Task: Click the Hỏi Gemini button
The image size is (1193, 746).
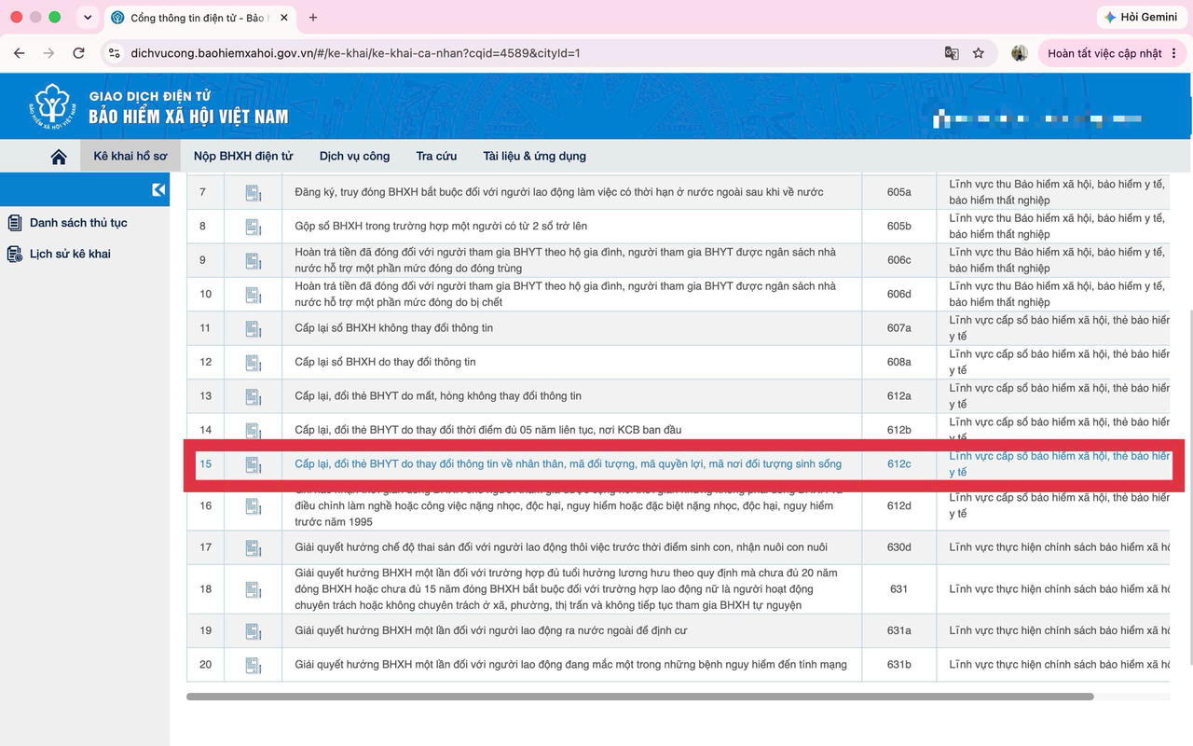Action: pos(1141,17)
